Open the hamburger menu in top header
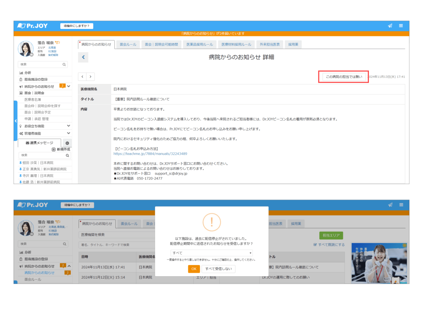The image size is (423, 317). (401, 26)
